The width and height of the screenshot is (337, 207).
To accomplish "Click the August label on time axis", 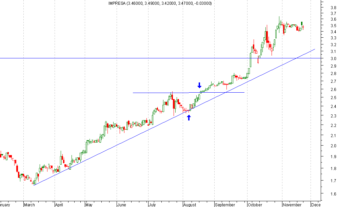I will [x=190, y=205].
